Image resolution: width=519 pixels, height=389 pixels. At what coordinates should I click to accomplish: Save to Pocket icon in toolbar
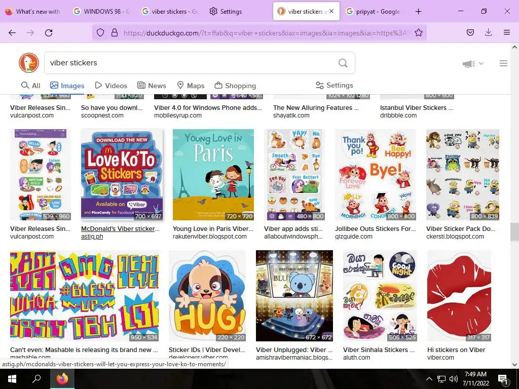coord(470,32)
